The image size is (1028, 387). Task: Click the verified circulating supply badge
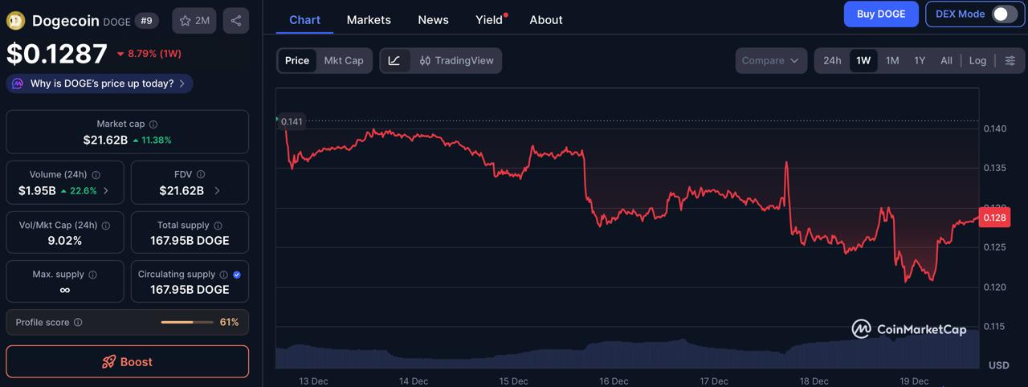[237, 275]
